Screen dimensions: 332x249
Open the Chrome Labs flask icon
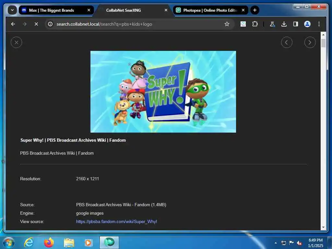click(272, 24)
